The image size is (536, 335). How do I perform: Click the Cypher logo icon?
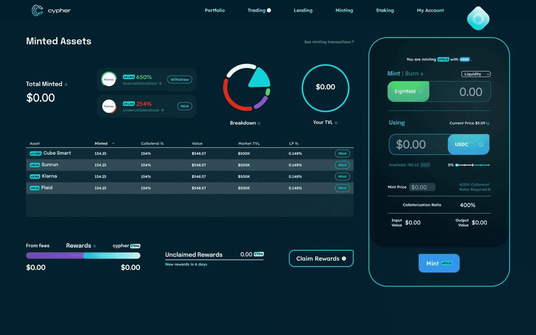[x=37, y=10]
